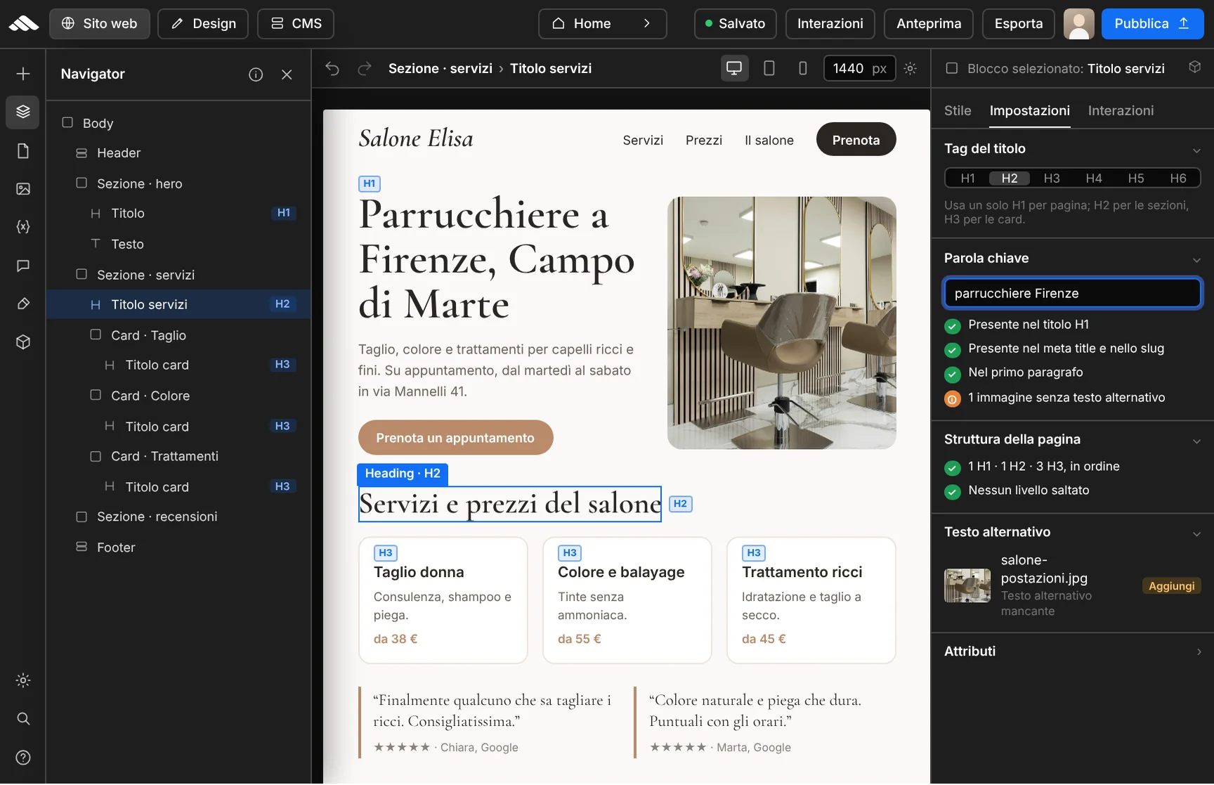The width and height of the screenshot is (1214, 785).
Task: Click the Navigator info icon
Action: click(256, 74)
